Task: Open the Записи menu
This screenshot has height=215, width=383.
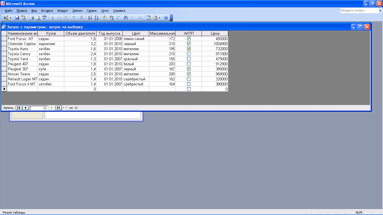Action: (77, 11)
